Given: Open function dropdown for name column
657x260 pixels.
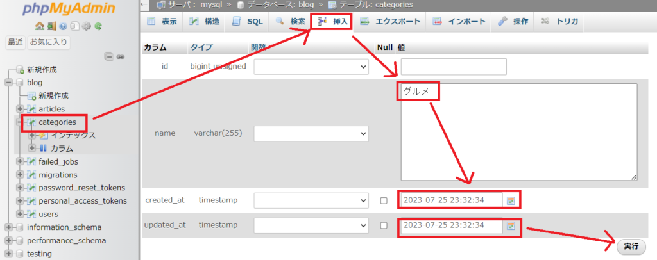Looking at the screenshot, I should 311,133.
